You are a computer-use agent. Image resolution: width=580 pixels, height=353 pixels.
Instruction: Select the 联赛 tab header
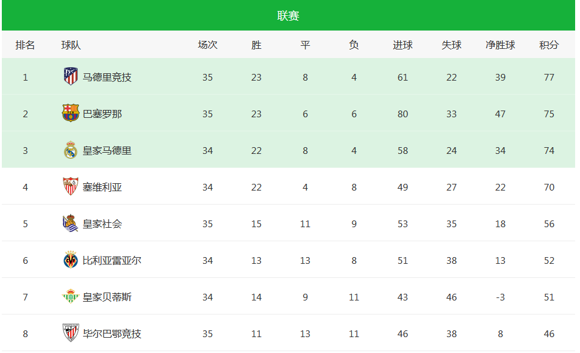(288, 15)
